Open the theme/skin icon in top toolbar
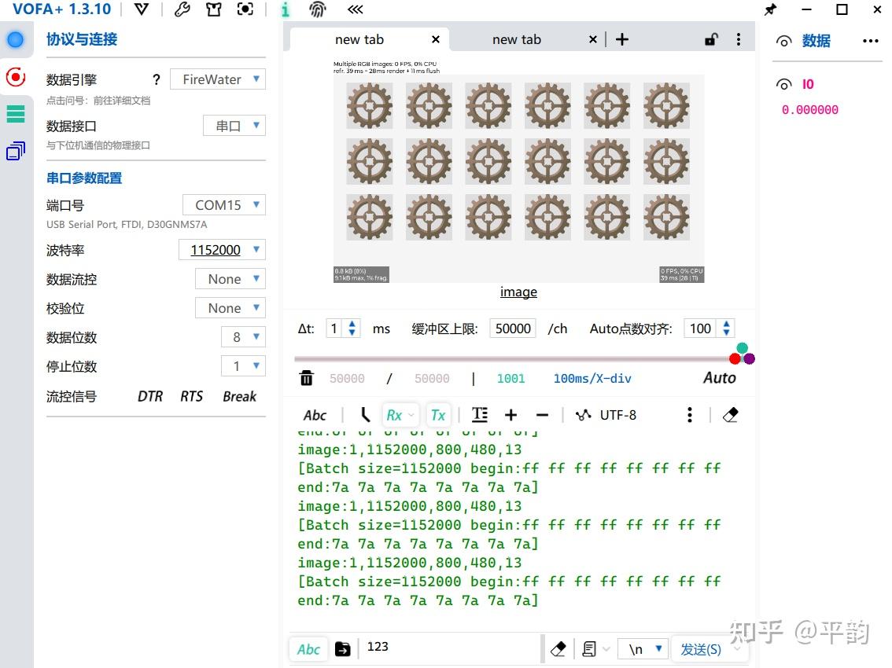Screen dimensions: 892x668 coord(213,9)
